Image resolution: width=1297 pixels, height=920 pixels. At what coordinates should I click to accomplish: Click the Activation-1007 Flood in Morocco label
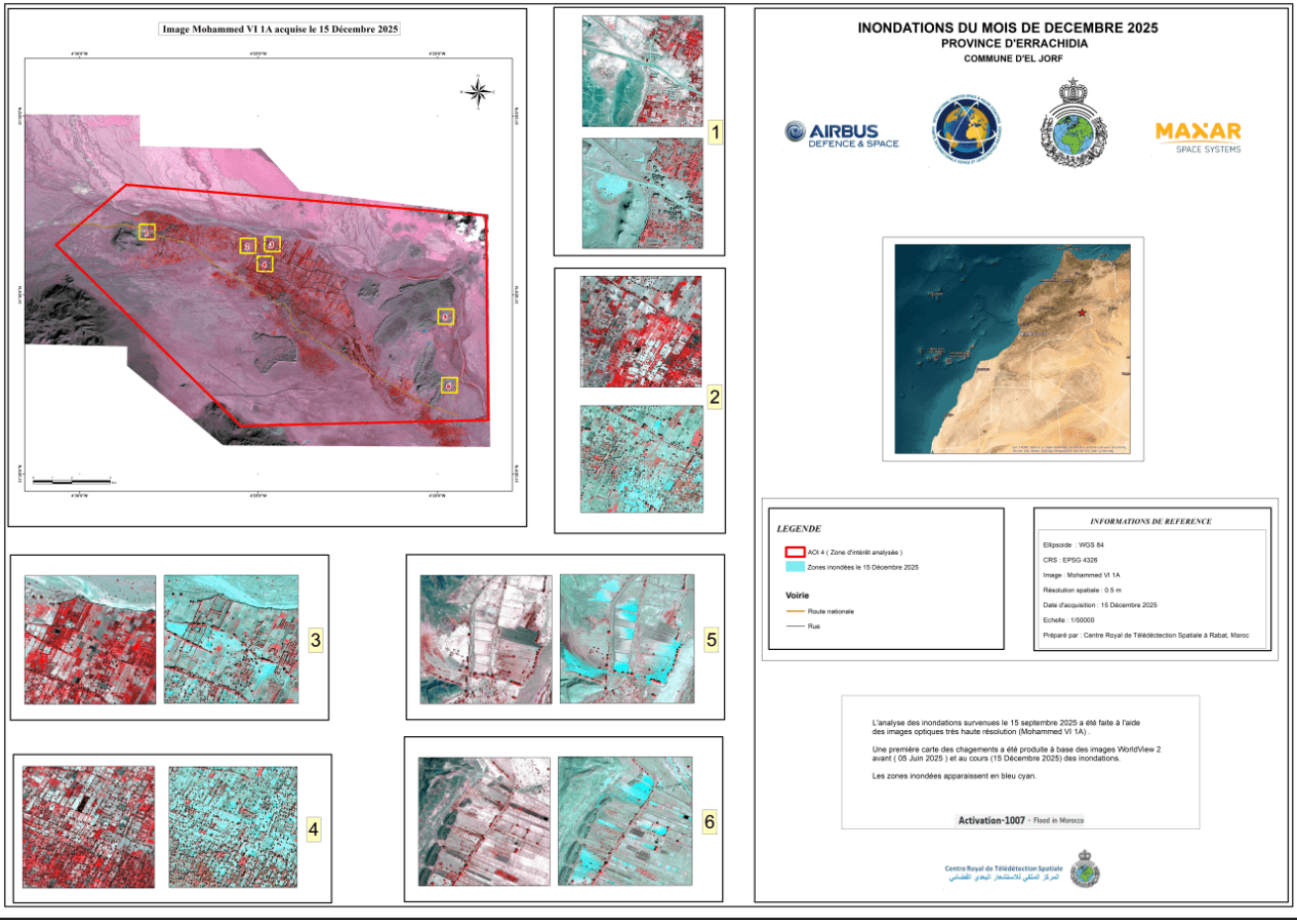point(1020,820)
